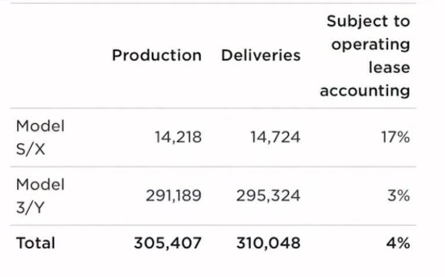Click the Model 3/Y production value 291,189
This screenshot has width=445, height=277.
173,196
